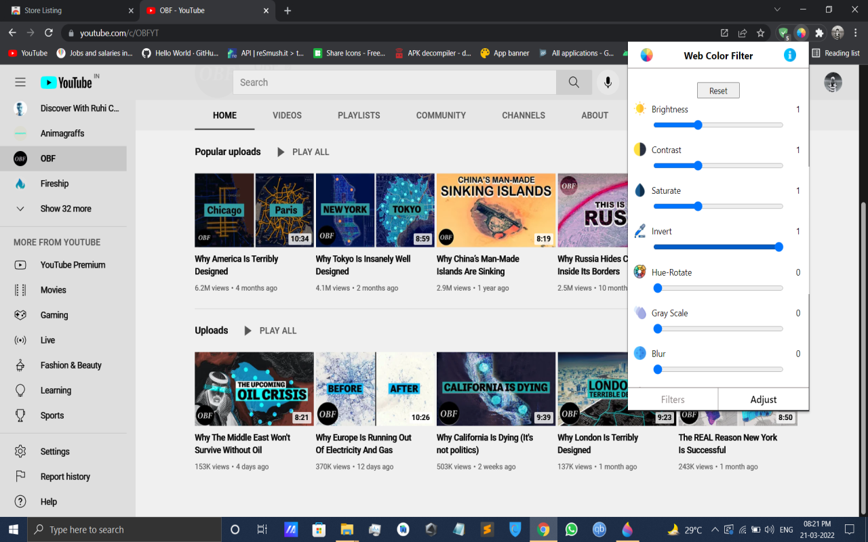
Task: Expand 'Show 32 more' subscriptions
Action: pos(65,208)
